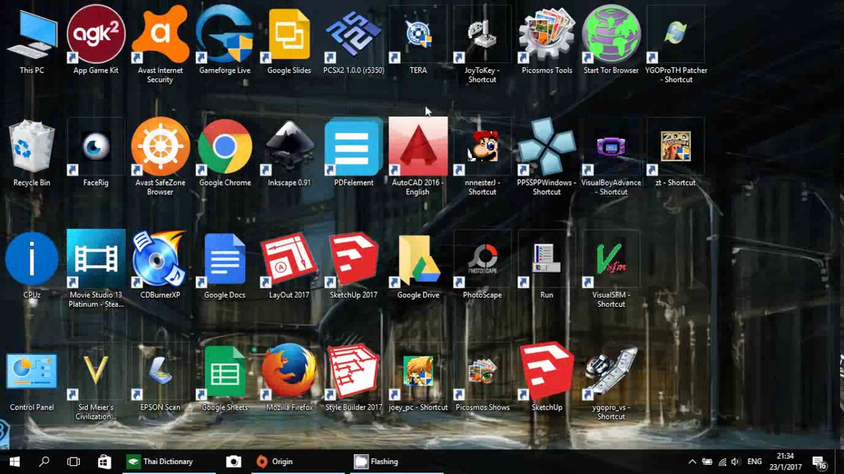Image resolution: width=844 pixels, height=474 pixels.
Task: Select the PhotoScape shortcut
Action: click(x=482, y=265)
